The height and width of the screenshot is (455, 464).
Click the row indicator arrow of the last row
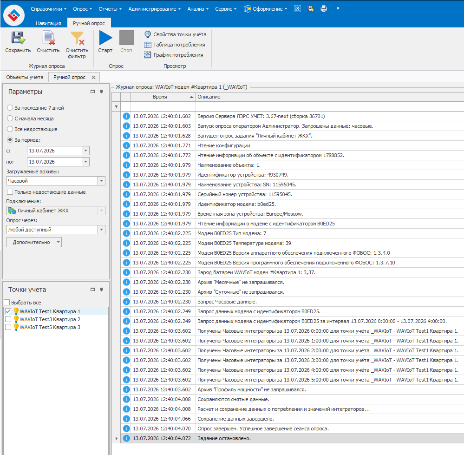116,438
